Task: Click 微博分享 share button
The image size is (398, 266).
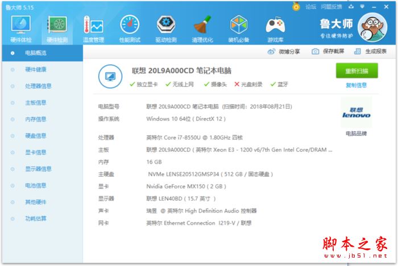Action: (x=284, y=52)
